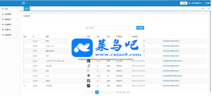Click the double-arrow first page button
212x96 pixels.
[x=92, y=92]
